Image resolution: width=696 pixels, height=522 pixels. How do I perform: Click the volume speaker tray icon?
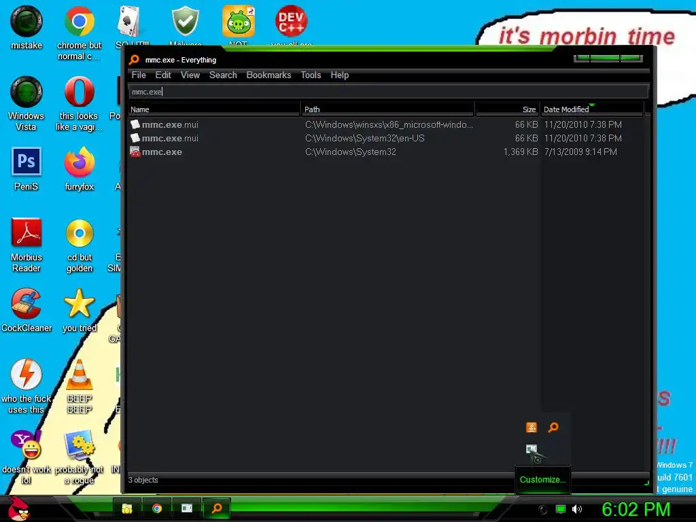576,509
